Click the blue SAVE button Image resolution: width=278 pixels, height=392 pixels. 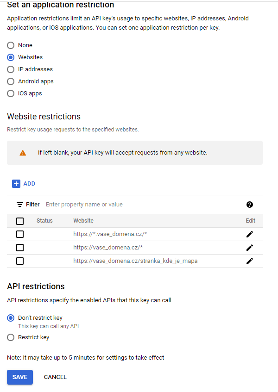[x=20, y=377]
